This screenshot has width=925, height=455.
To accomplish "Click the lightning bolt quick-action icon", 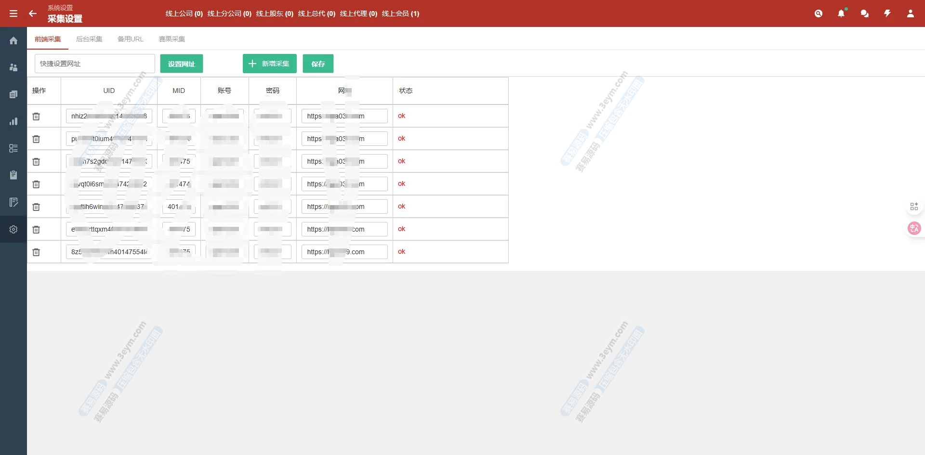I will [887, 13].
